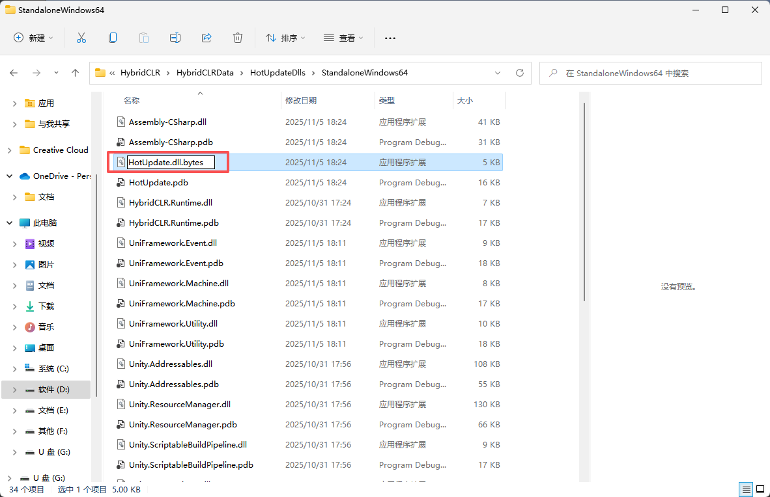Click the Copy toolbar icon
Viewport: 770px width, 497px height.
[x=113, y=38]
